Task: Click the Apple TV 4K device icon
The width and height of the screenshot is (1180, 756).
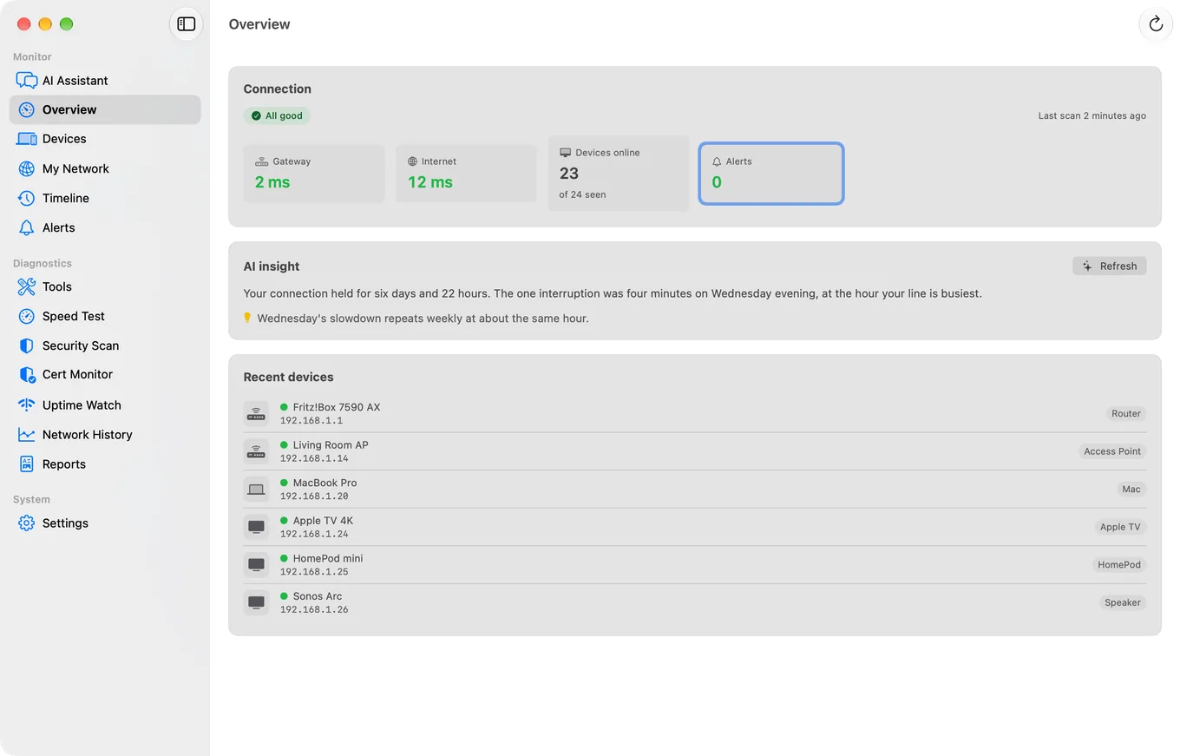Action: (x=256, y=527)
